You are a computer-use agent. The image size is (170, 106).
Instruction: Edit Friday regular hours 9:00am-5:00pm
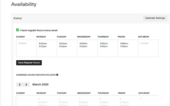pos(128,48)
